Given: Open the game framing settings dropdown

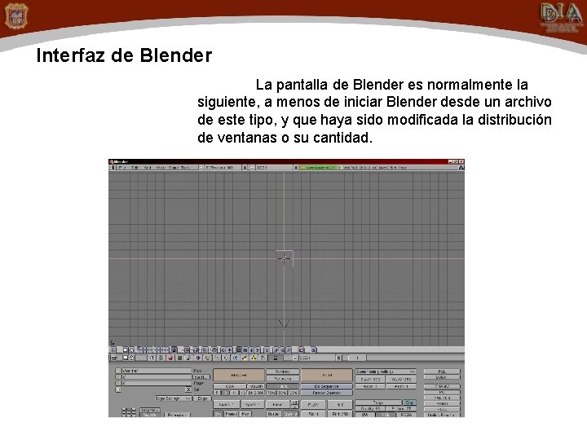Looking at the screenshot, I should [x=386, y=372].
